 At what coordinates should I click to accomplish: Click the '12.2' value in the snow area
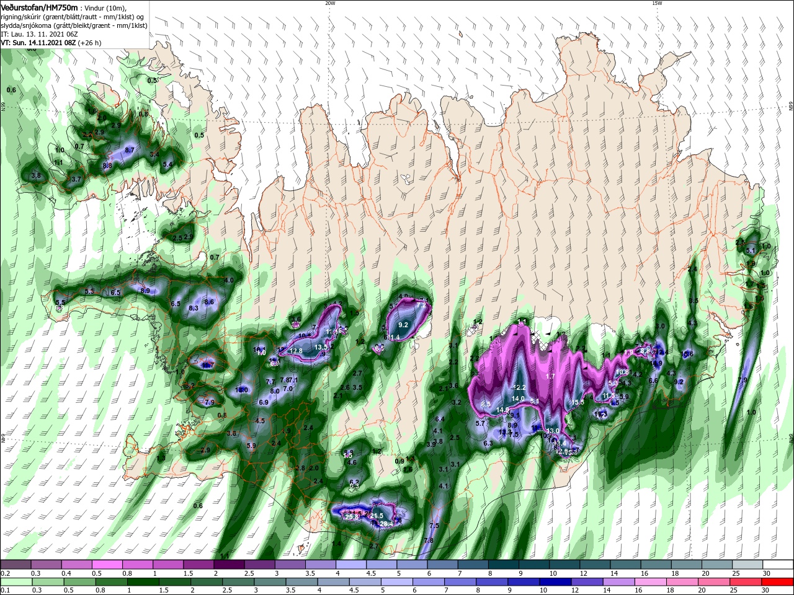click(519, 387)
